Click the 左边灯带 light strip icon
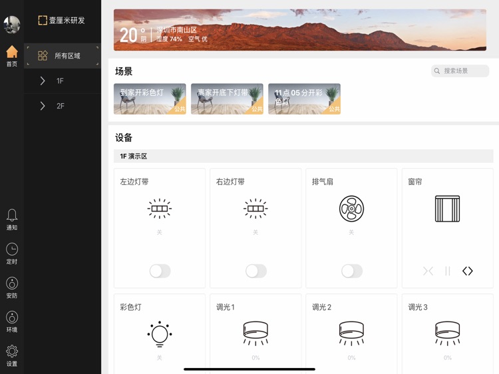The height and width of the screenshot is (374, 499). (160, 208)
